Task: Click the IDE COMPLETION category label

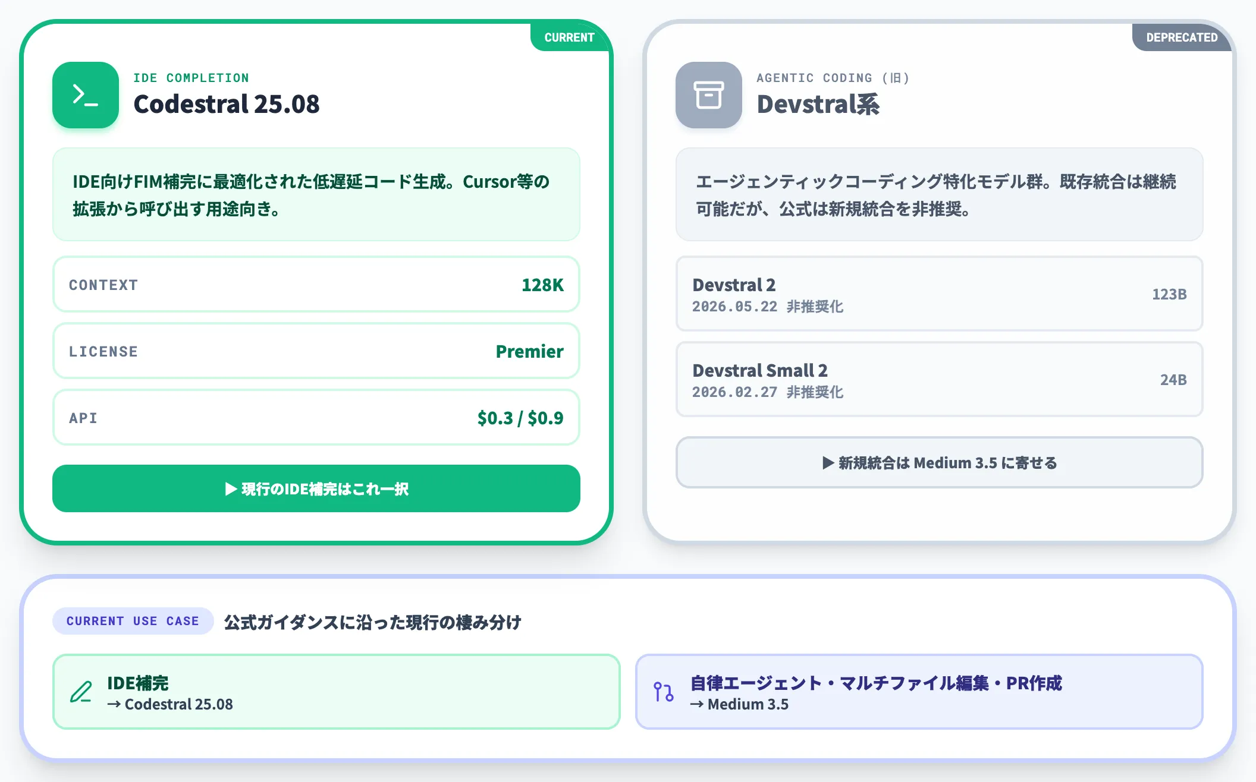Action: pyautogui.click(x=191, y=78)
